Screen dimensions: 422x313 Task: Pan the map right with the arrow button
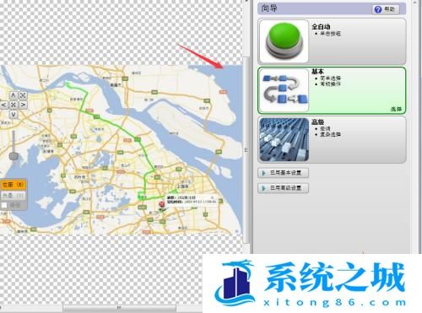(x=23, y=105)
